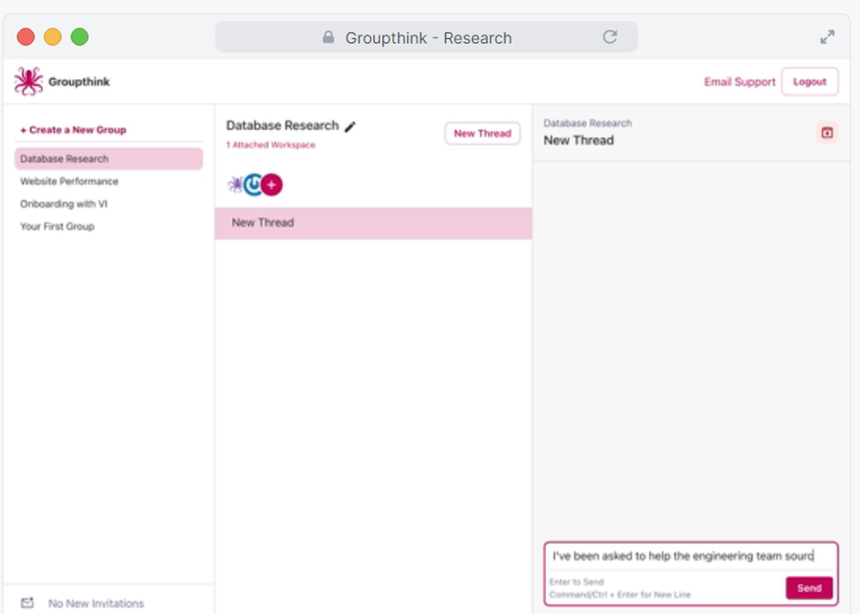
Task: Switch to Your First Group
Action: tap(57, 226)
